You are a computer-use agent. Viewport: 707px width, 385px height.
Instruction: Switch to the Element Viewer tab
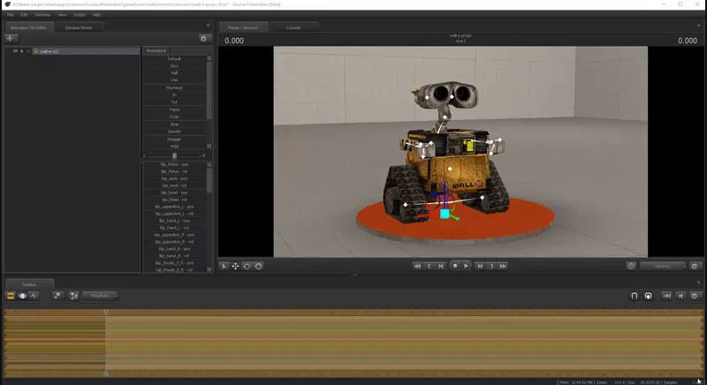(79, 27)
